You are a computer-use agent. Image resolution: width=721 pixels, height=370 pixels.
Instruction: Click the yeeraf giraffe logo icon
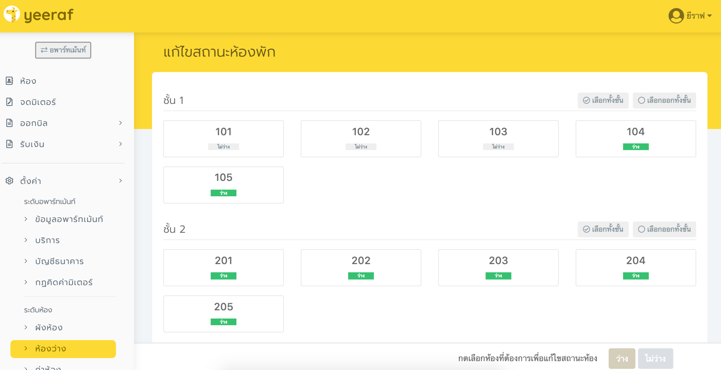tap(12, 14)
